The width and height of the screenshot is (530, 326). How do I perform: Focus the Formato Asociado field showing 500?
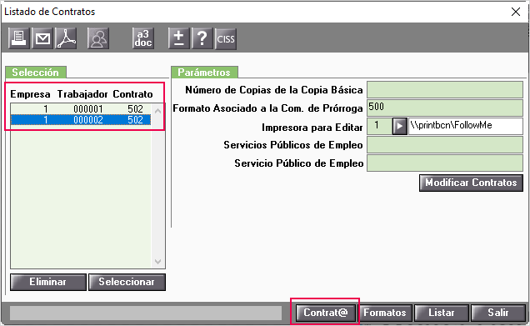[445, 108]
